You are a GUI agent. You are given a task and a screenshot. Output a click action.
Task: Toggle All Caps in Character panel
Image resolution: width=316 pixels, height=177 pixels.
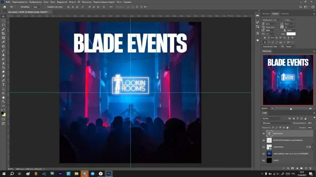pos(273,38)
